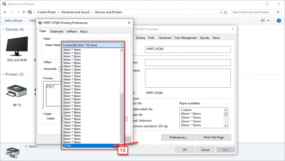The image size is (285, 161).
Task: Collapse the Printers (5) group
Action: tap(3, 74)
